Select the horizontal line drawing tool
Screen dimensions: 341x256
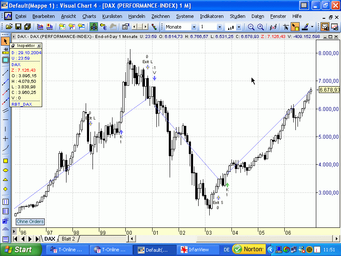[6, 119]
